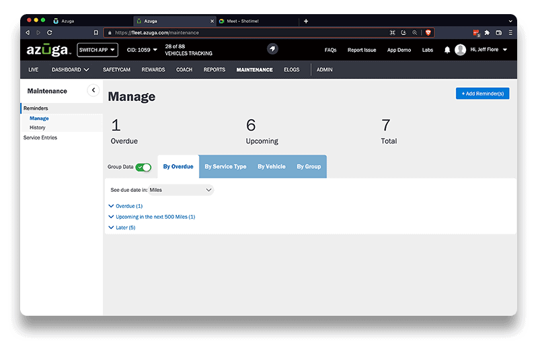Click the red extension icon
This screenshot has height=342, width=538.
476,33
